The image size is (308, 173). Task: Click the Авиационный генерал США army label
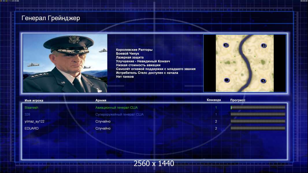pyautogui.click(x=116, y=108)
